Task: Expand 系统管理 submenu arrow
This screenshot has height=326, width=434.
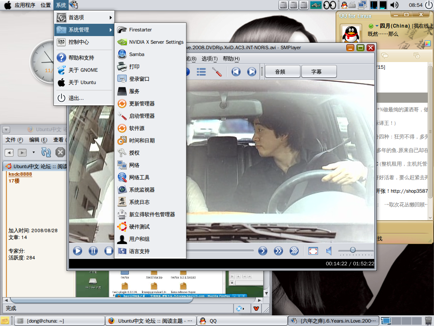Action: point(111,30)
